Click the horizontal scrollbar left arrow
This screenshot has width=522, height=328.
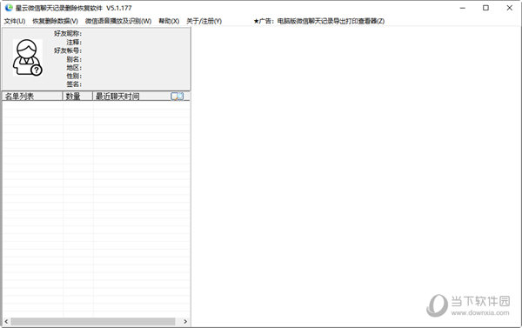click(x=6, y=321)
